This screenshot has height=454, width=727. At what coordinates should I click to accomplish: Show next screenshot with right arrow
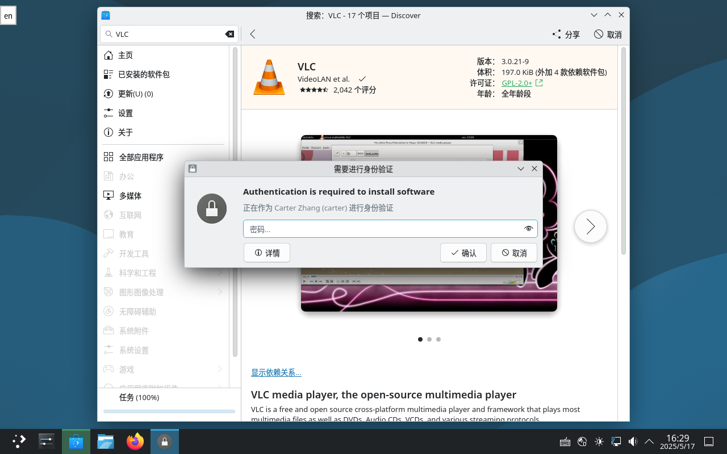591,226
